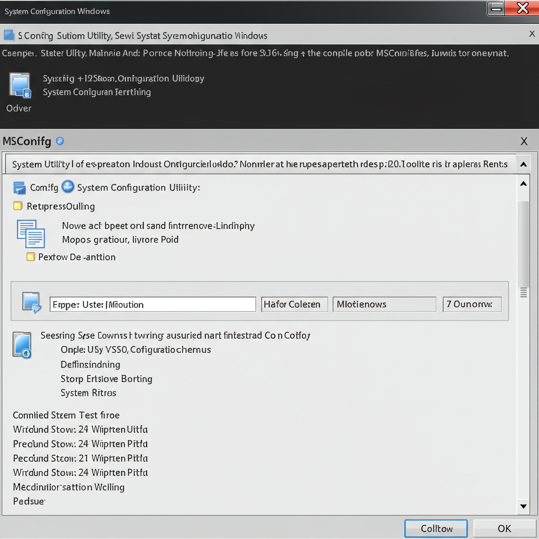539x539 pixels.
Task: Select 'Storp Ertsiove Borting' entry
Action: tap(106, 379)
